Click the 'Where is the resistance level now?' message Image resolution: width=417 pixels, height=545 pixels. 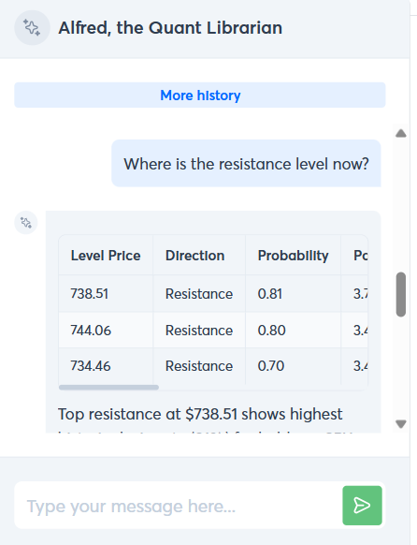[246, 164]
